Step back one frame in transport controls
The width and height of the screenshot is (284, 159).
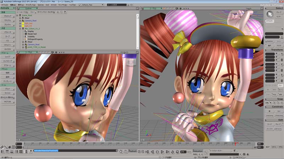(153, 152)
